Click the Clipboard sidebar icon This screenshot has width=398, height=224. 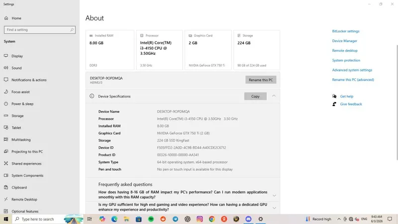pos(6,187)
